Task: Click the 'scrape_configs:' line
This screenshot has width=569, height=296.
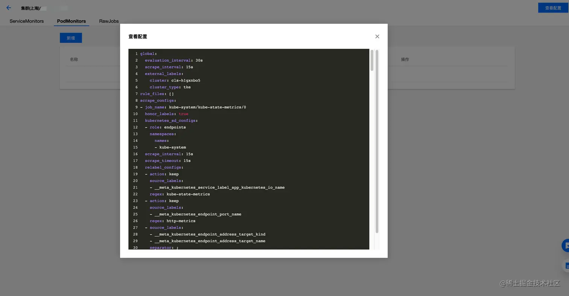Action: [158, 100]
